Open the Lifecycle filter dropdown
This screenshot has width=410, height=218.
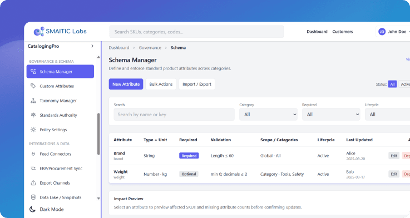point(388,114)
